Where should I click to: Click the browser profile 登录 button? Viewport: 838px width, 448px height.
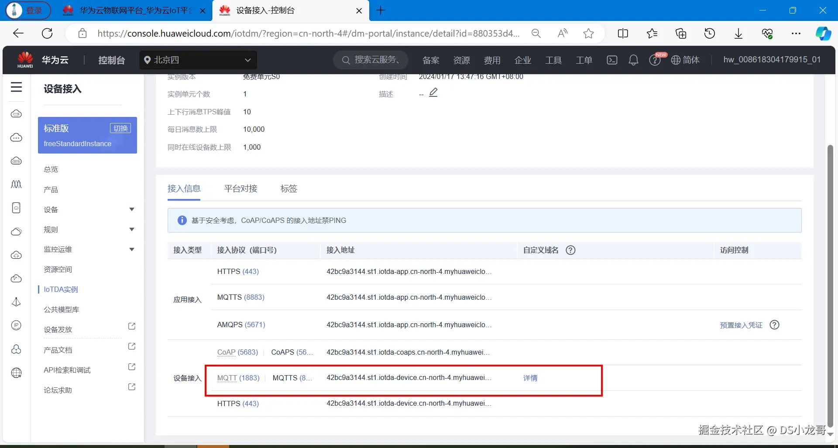coord(28,10)
